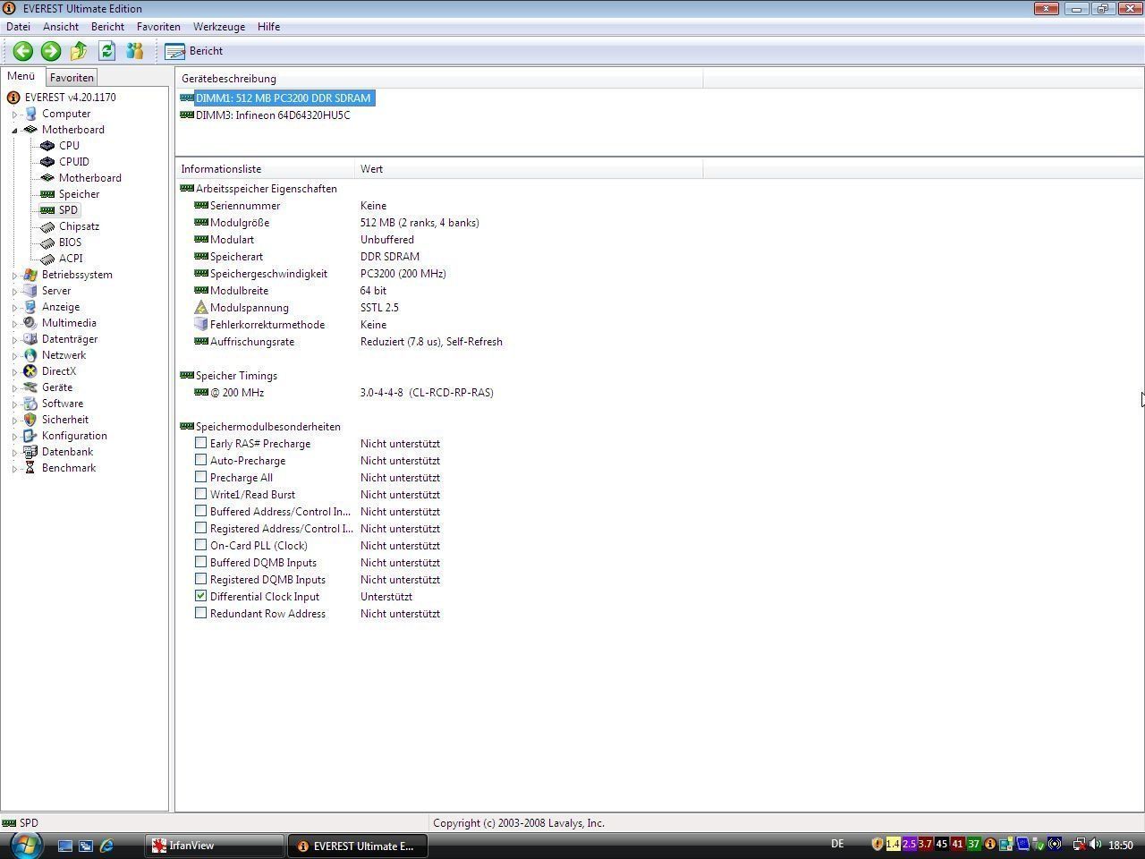Expand the Datenträger tree node
1145x859 pixels.
click(x=14, y=340)
